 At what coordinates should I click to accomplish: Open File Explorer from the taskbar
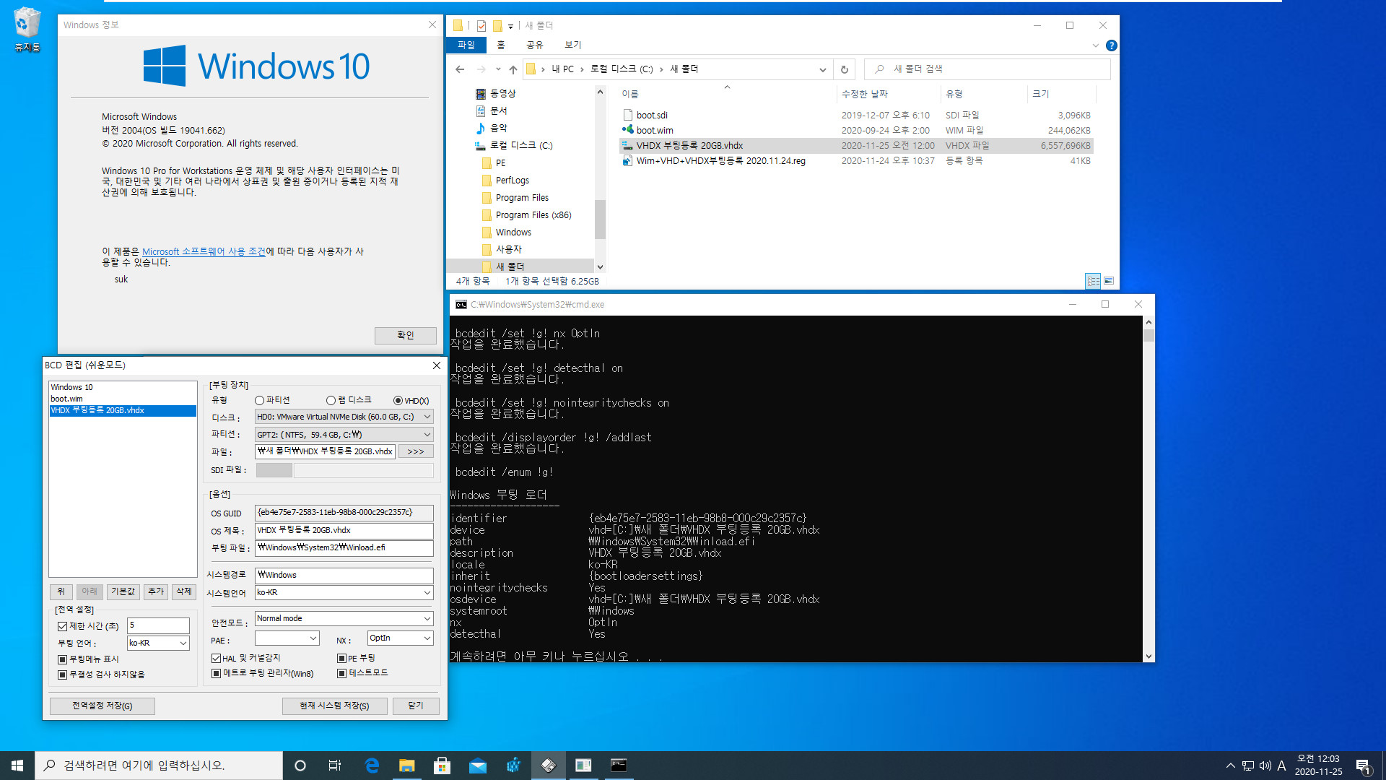click(407, 766)
